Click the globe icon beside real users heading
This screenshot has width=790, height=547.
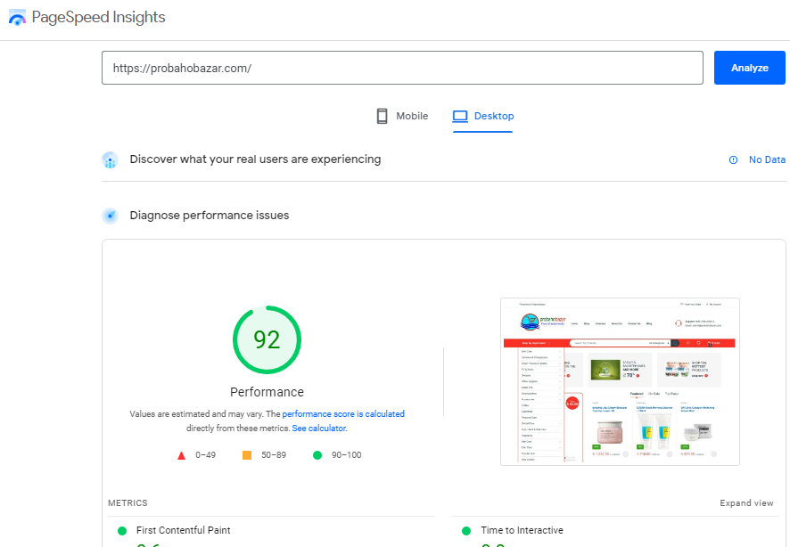[111, 159]
